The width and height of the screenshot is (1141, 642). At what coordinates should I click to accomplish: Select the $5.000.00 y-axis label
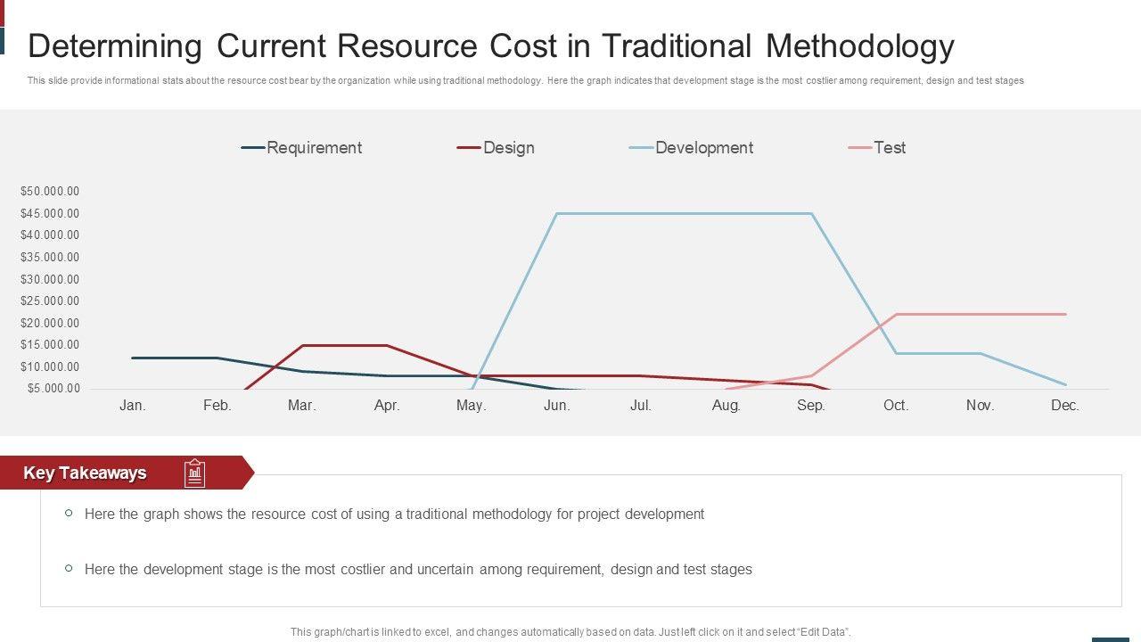(x=53, y=389)
